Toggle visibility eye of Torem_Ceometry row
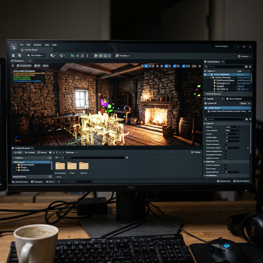 pos(205,74)
